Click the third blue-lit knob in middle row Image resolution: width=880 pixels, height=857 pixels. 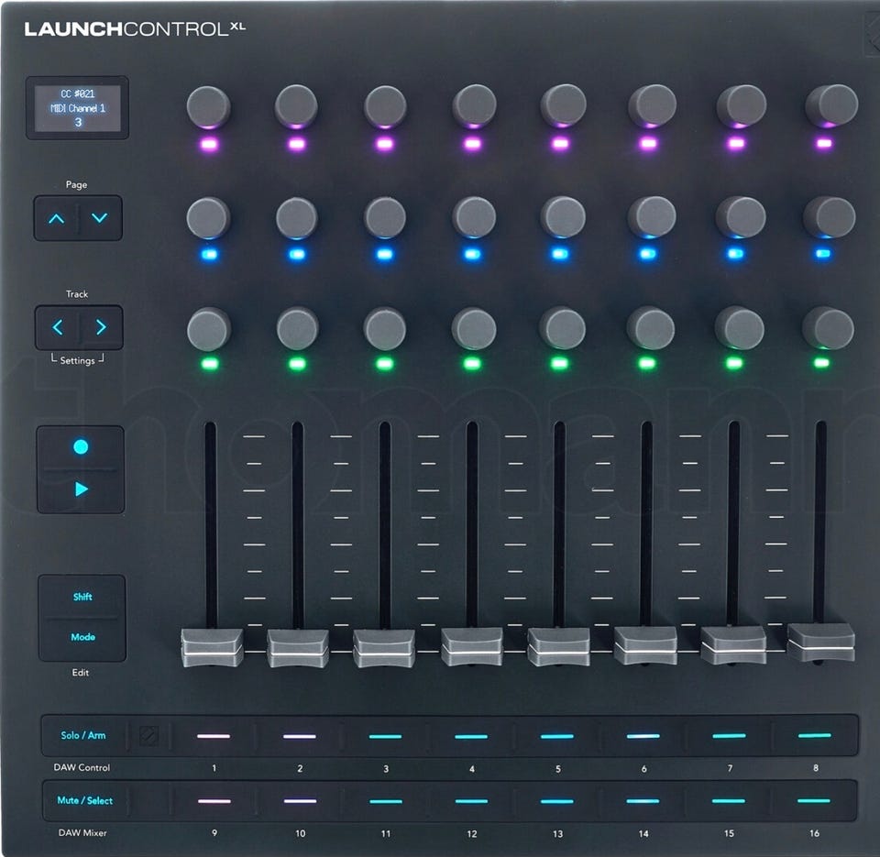tap(385, 217)
